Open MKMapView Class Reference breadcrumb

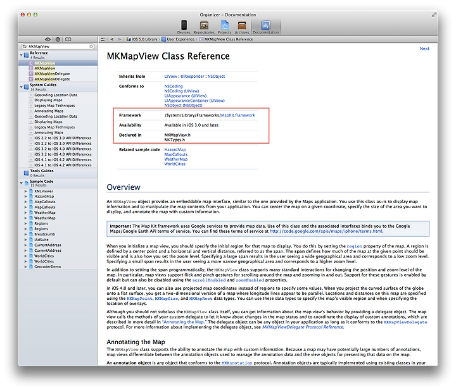(x=226, y=39)
